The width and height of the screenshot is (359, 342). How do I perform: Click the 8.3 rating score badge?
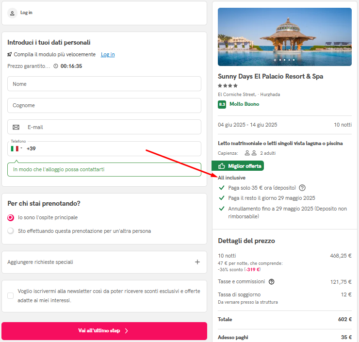pyautogui.click(x=222, y=104)
